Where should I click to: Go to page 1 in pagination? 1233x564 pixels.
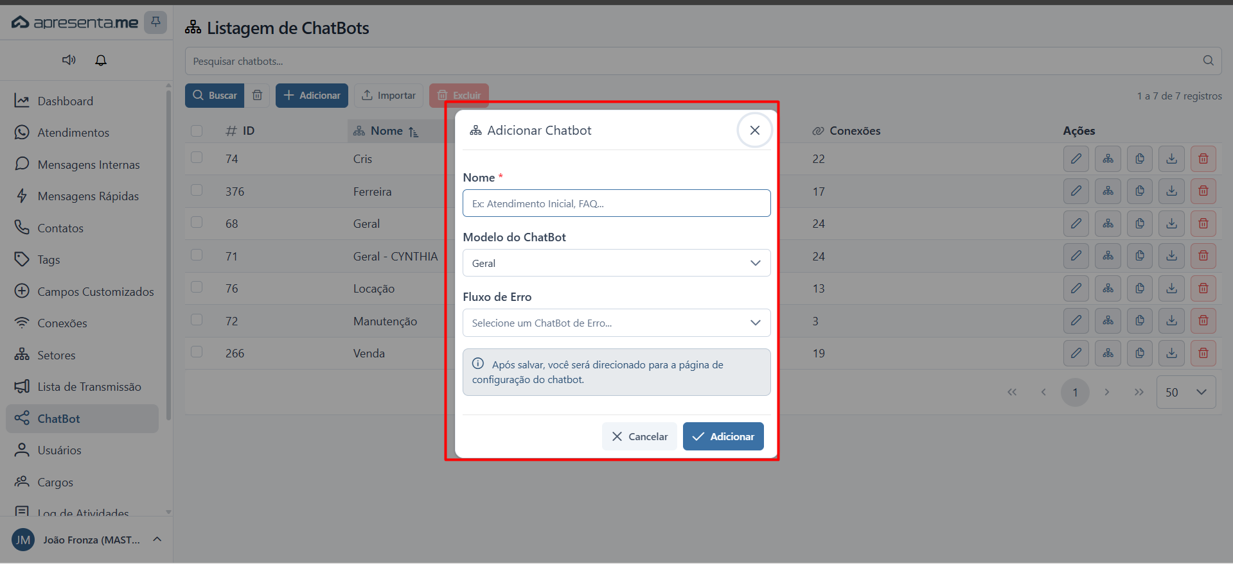click(1075, 392)
